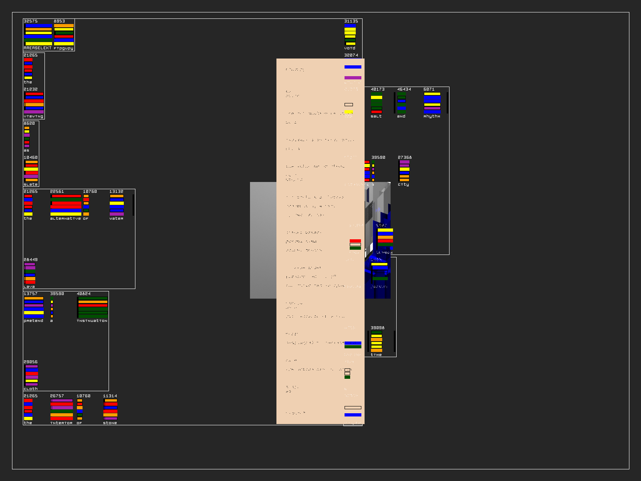Select the lava word block

30,273
